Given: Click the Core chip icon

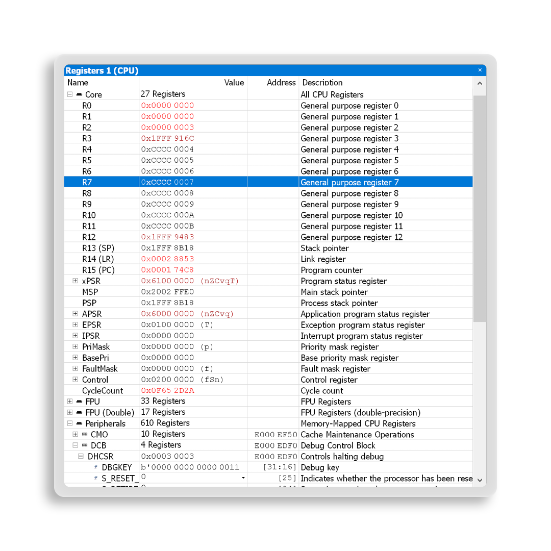Looking at the screenshot, I should click(79, 95).
